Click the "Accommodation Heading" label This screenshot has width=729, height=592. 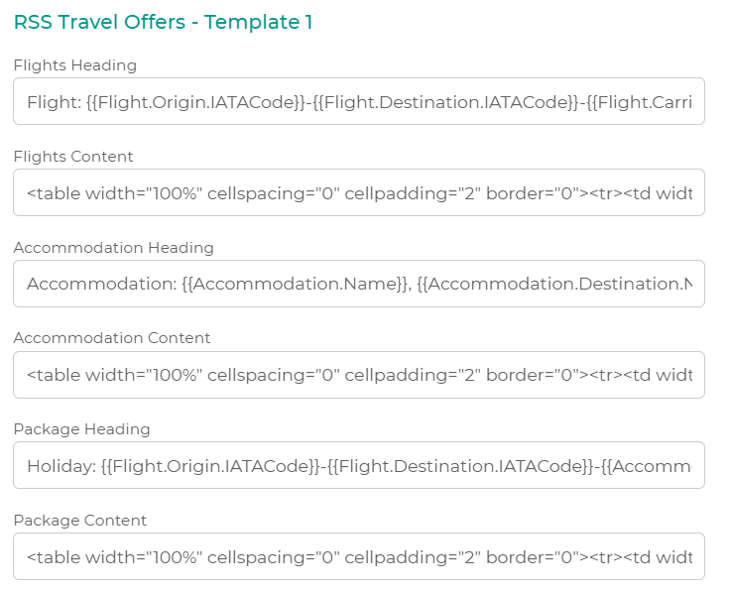point(113,248)
